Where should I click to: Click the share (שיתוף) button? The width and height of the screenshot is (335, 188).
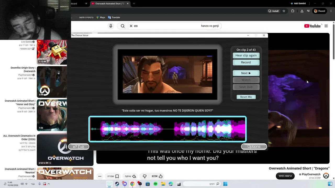pyautogui.click(x=131, y=176)
